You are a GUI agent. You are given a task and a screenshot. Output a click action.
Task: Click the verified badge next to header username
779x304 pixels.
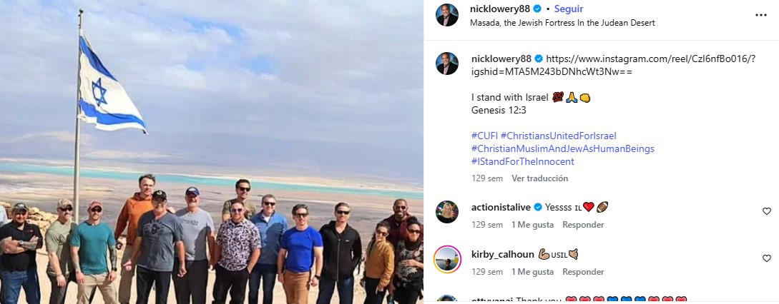click(537, 9)
